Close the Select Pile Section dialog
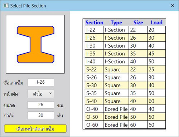The height and width of the screenshot is (137, 179). 173,6
